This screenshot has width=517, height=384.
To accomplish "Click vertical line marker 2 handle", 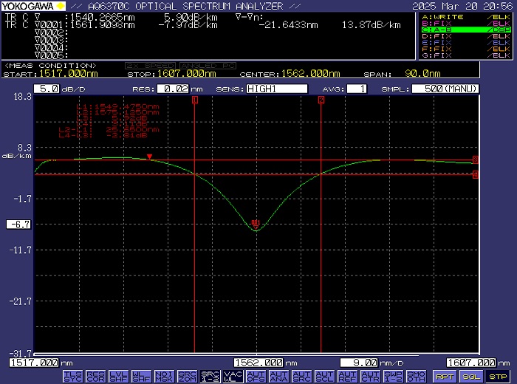I will pos(321,100).
